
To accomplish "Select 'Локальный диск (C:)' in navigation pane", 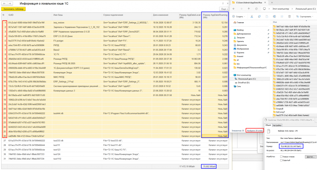I will [247, 79].
